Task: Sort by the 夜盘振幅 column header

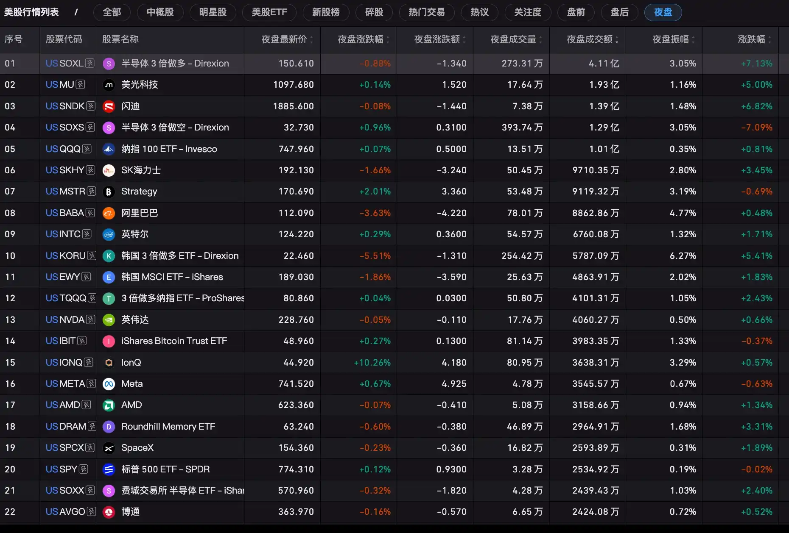Action: point(673,39)
